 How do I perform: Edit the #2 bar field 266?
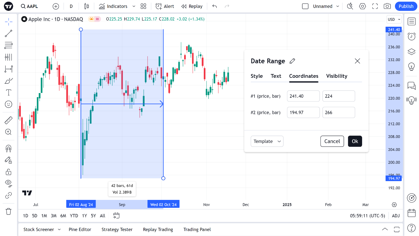coord(339,112)
